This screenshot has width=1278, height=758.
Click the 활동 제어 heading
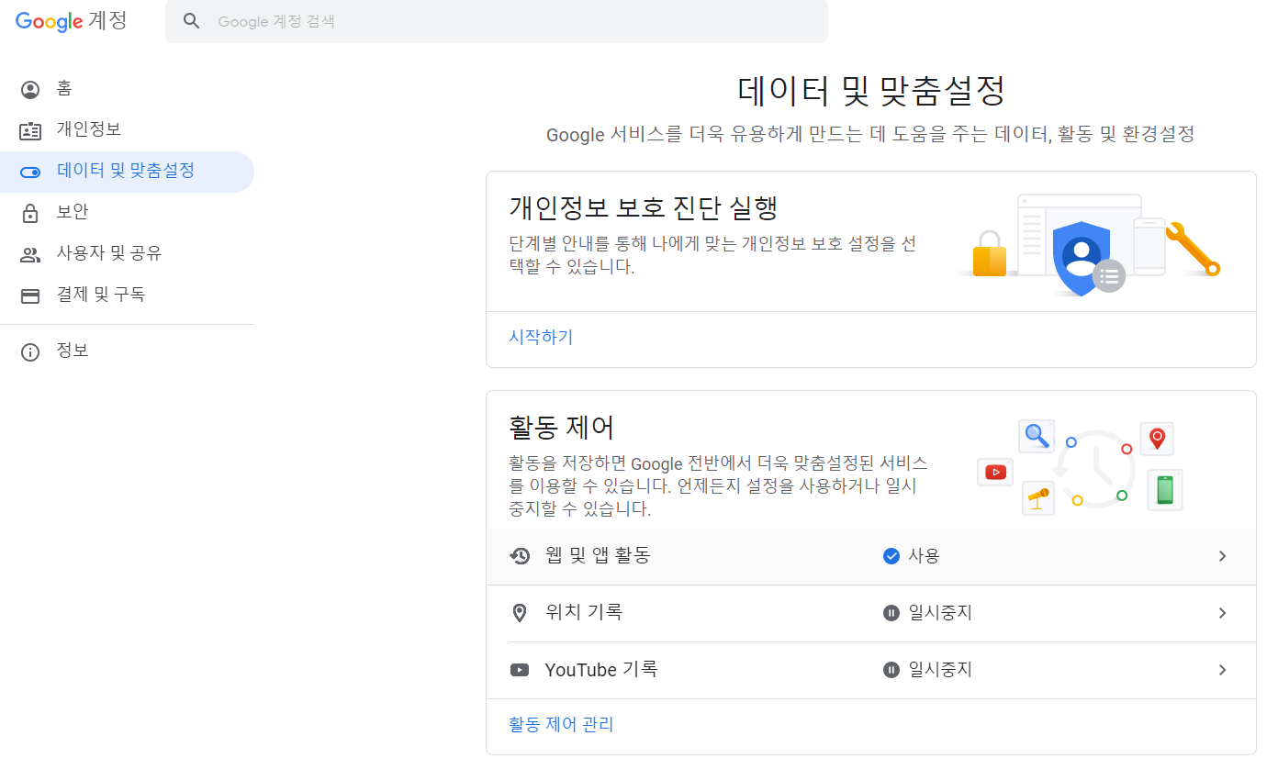click(561, 428)
